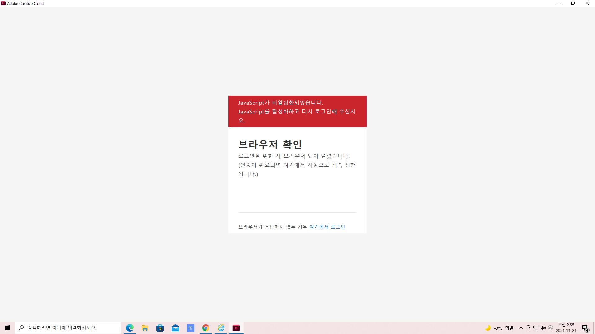Restore down the Adobe Creative Cloud window
The width and height of the screenshot is (595, 334).
[573, 3]
